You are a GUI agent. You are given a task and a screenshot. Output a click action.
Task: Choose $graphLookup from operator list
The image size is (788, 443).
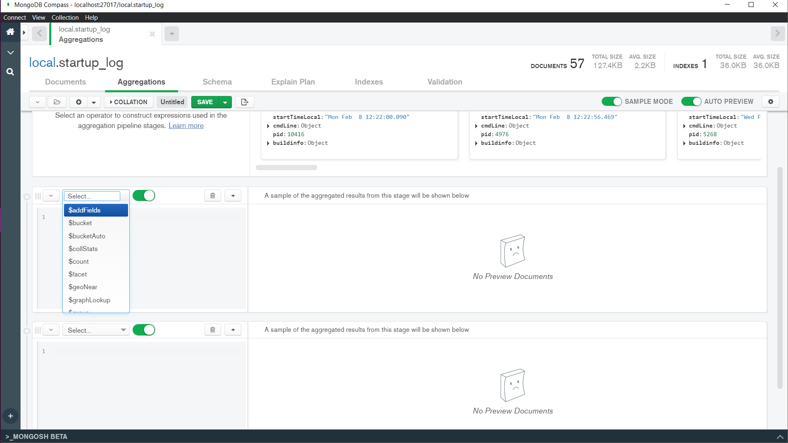(x=96, y=300)
